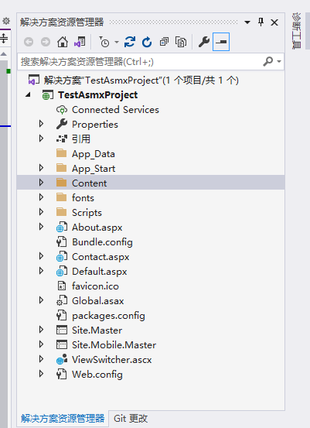
Task: Select Default.aspx in the tree
Action: click(99, 272)
